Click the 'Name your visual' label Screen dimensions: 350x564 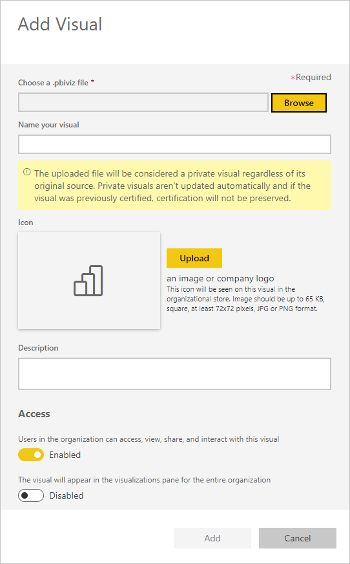[x=48, y=125]
